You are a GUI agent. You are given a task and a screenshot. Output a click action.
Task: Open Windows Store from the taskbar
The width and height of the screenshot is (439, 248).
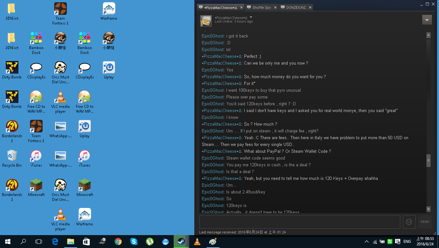86,242
